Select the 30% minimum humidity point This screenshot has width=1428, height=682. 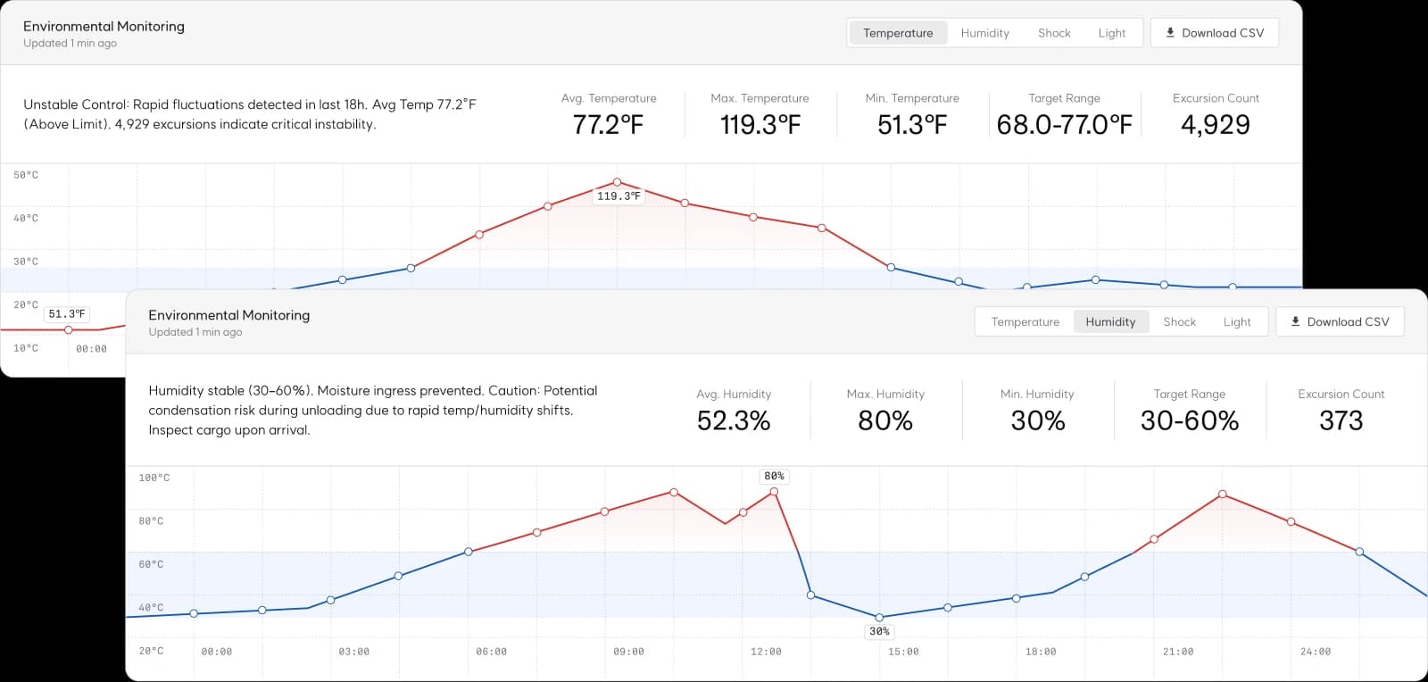point(879,618)
